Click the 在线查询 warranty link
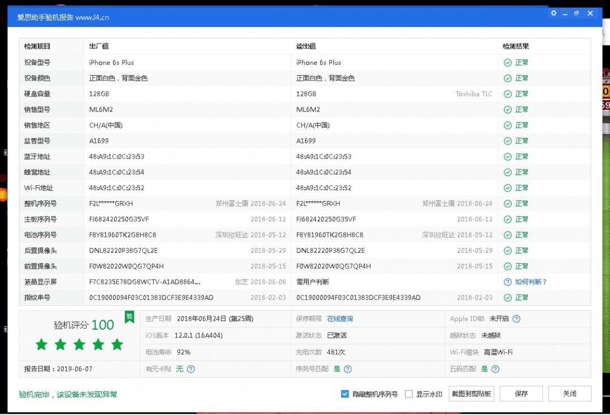Image resolution: width=610 pixels, height=415 pixels. coord(339,318)
